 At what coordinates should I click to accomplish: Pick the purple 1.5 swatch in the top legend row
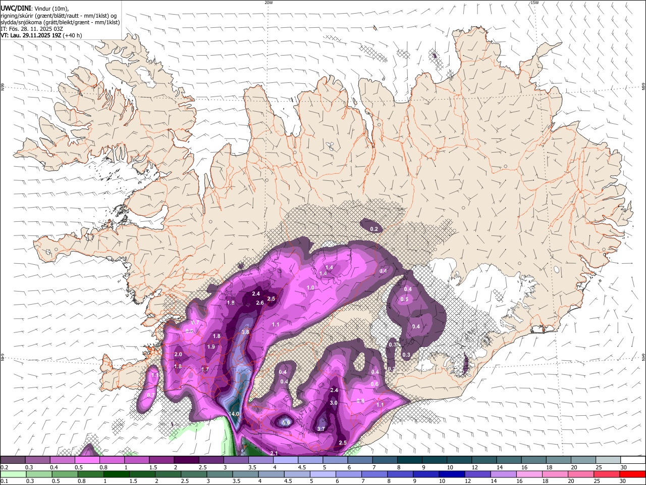(x=161, y=460)
